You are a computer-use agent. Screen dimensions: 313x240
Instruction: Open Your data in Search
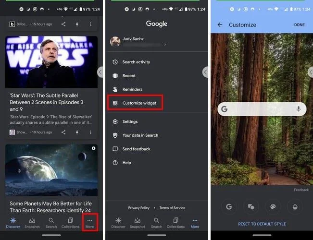pos(140,135)
